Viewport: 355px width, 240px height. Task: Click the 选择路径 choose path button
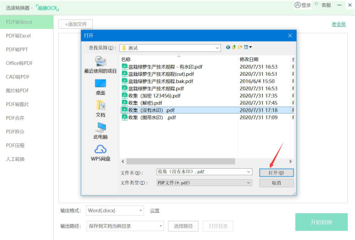click(183, 226)
